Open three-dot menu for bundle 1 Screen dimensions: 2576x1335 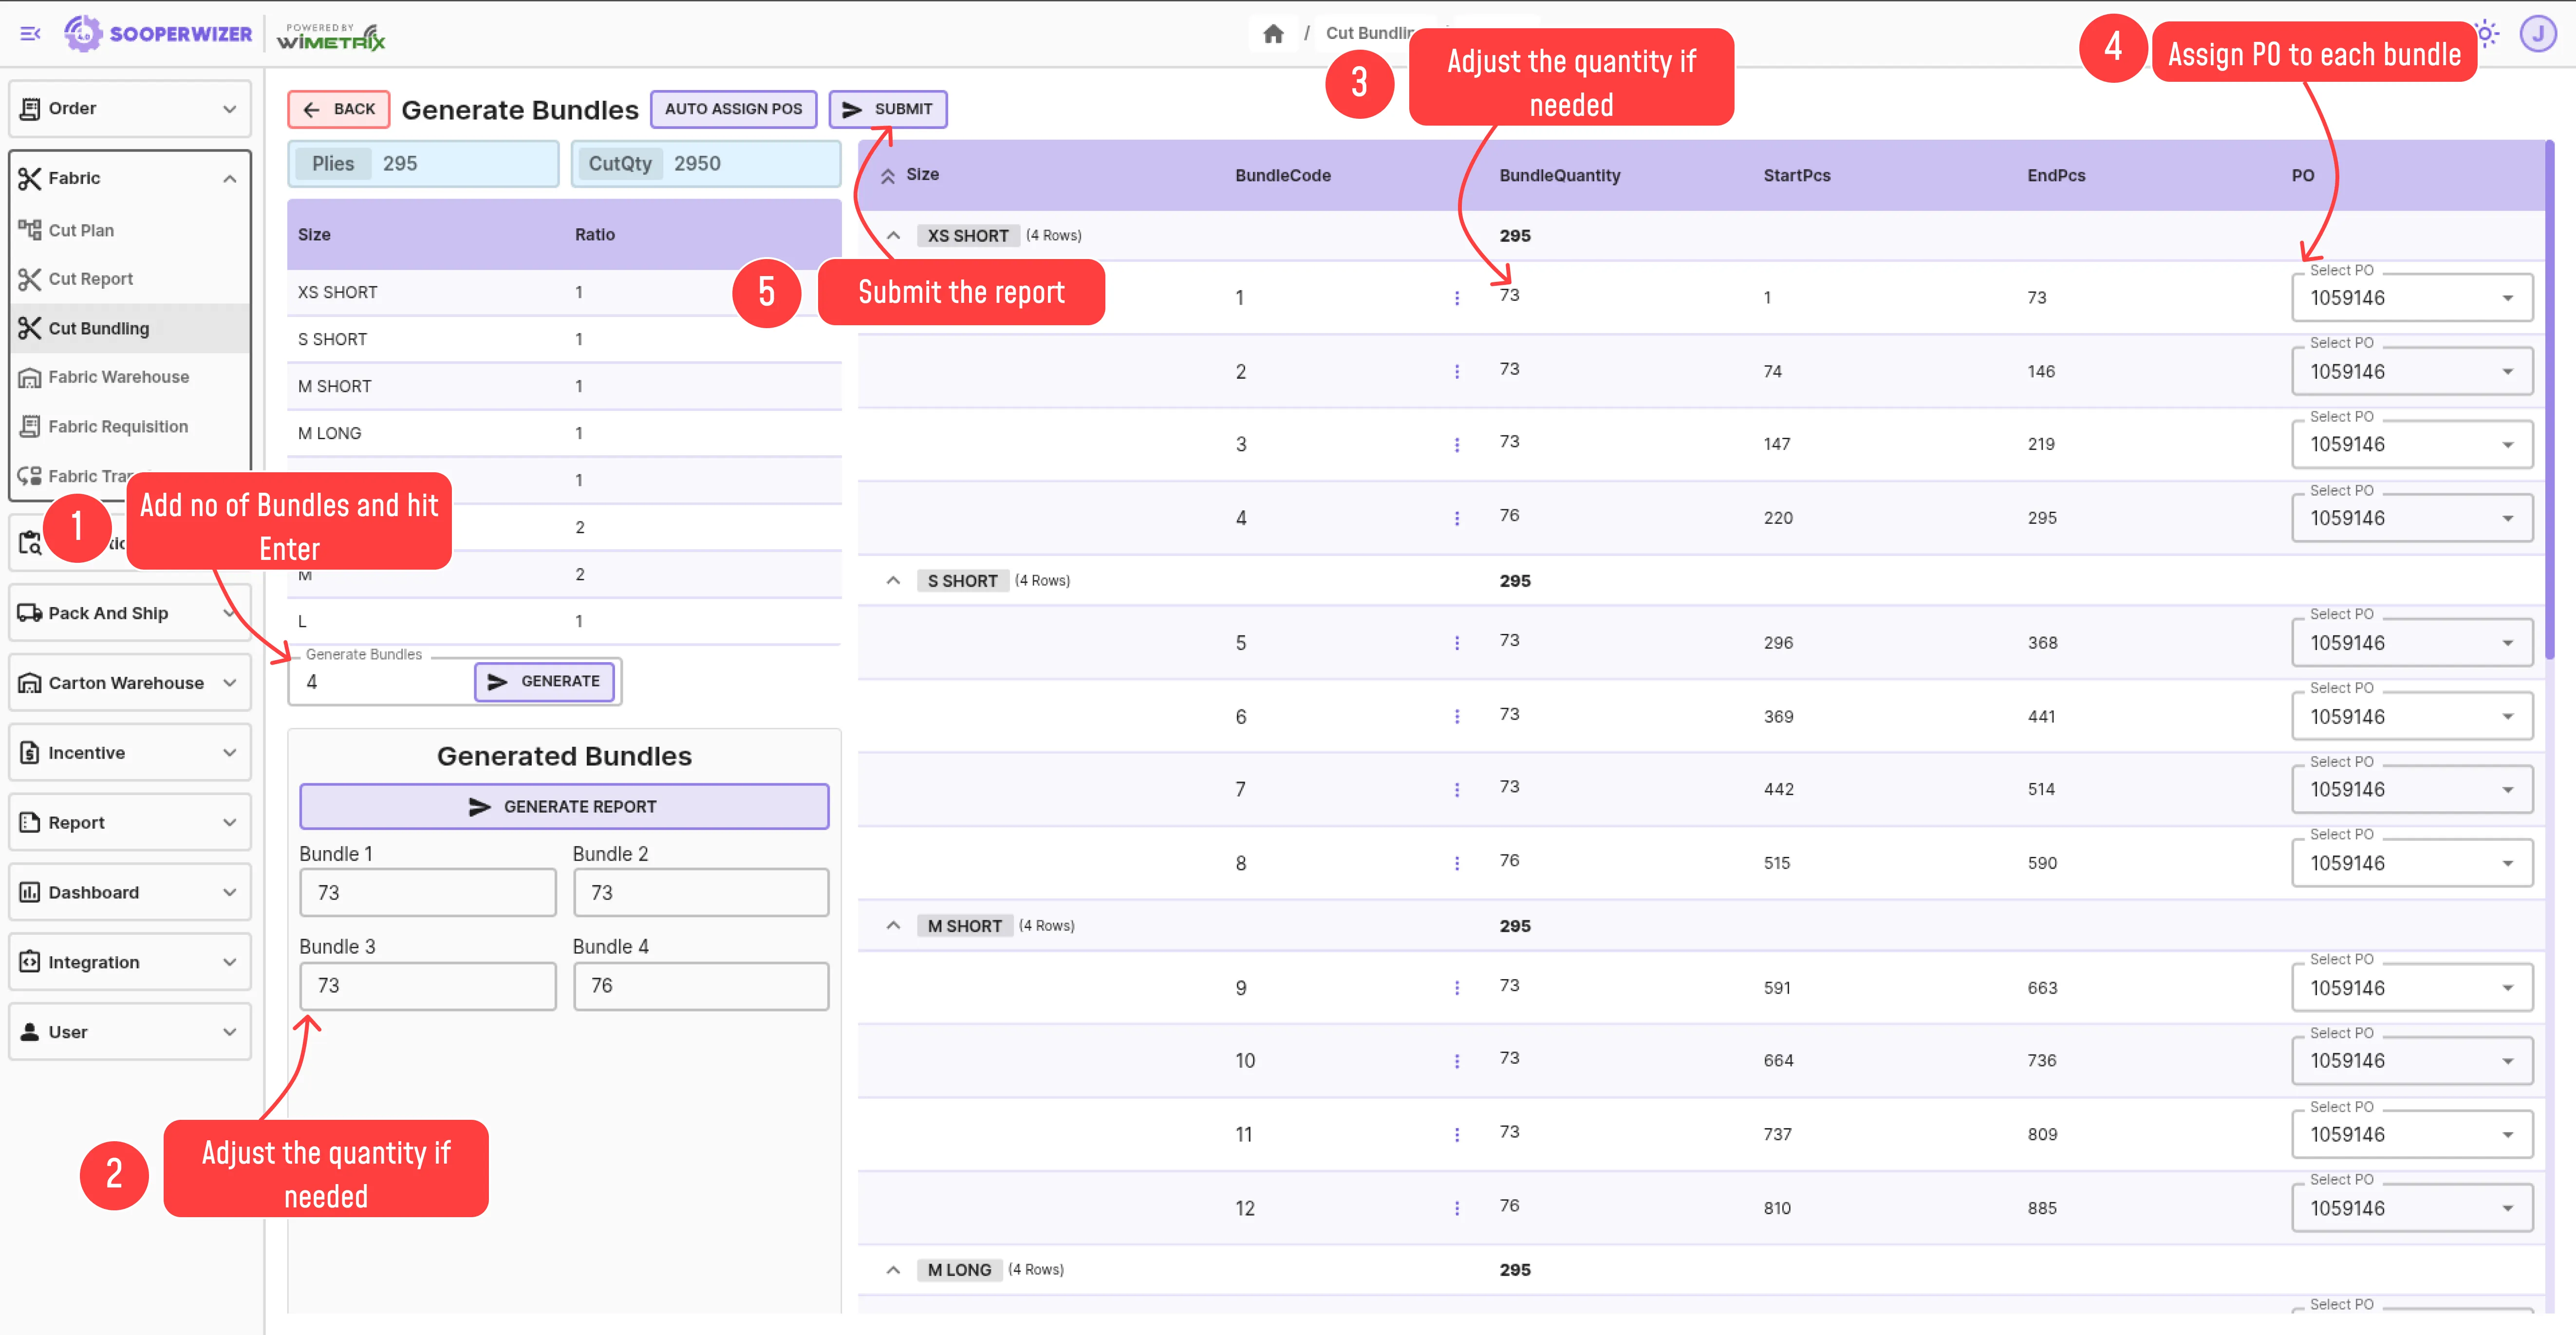click(x=1456, y=298)
